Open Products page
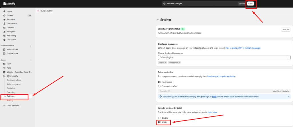This screenshot has height=127, width=293. [x=11, y=19]
